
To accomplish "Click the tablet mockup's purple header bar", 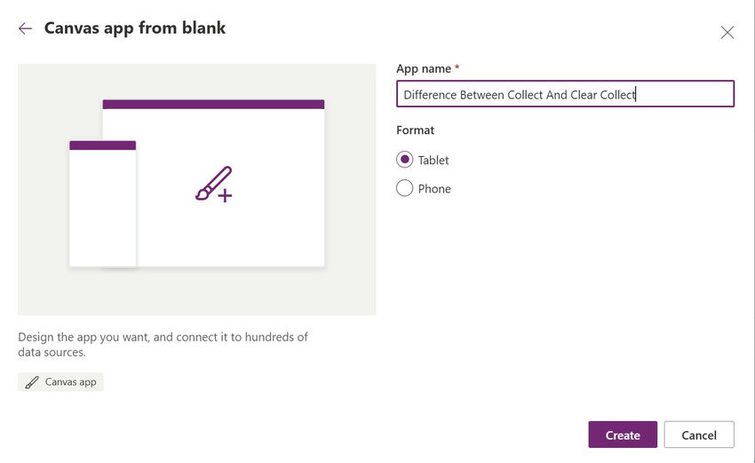I will point(213,104).
